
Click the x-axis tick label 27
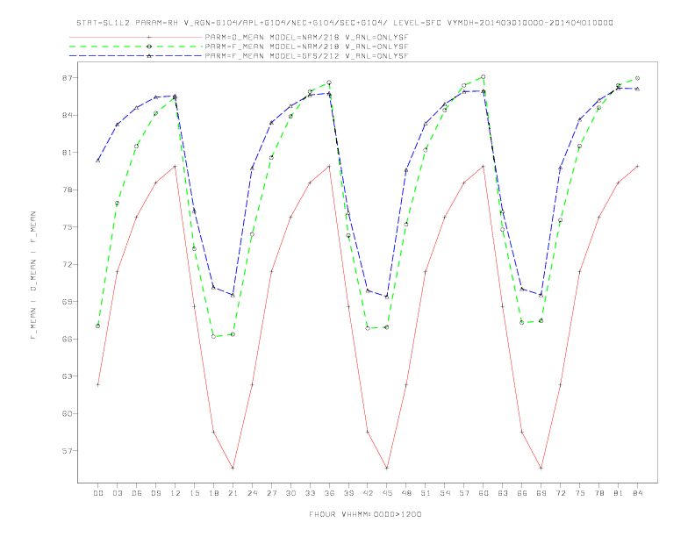pyautogui.click(x=271, y=493)
